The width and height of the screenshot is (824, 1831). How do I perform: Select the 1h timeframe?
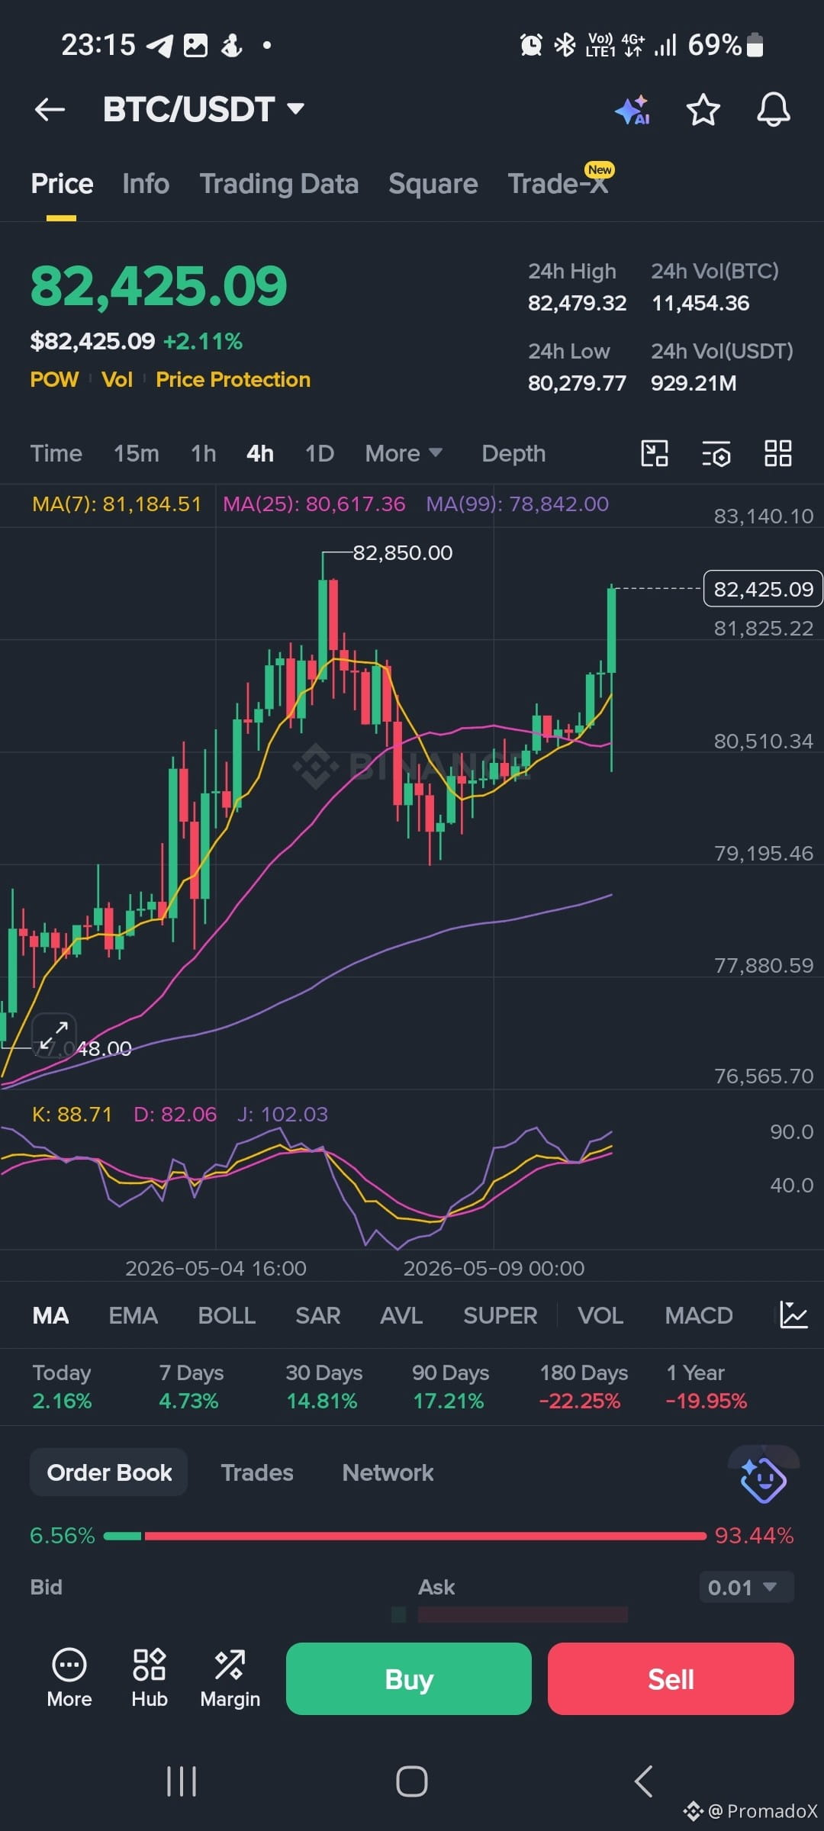click(204, 453)
